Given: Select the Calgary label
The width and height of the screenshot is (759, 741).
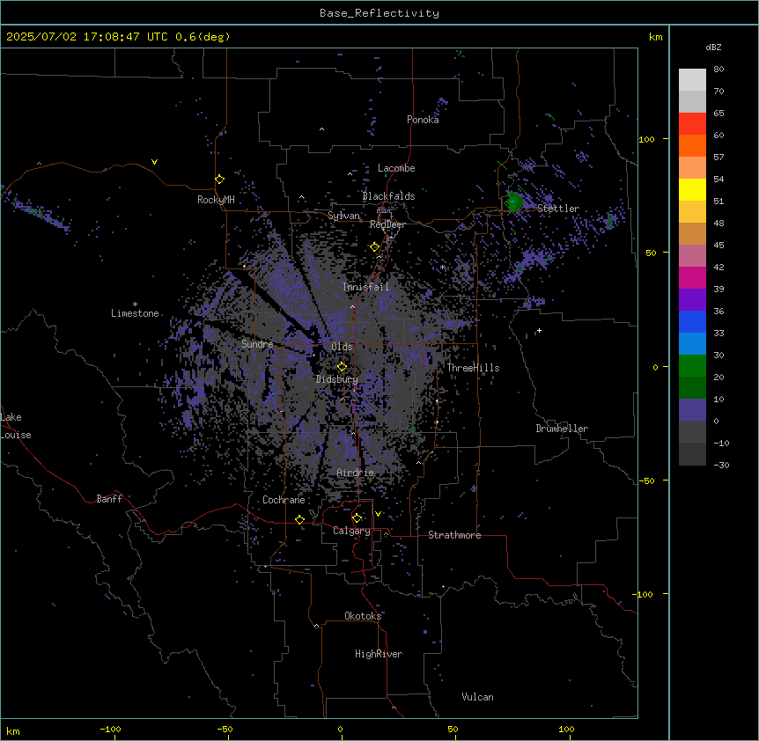Looking at the screenshot, I should [x=351, y=531].
